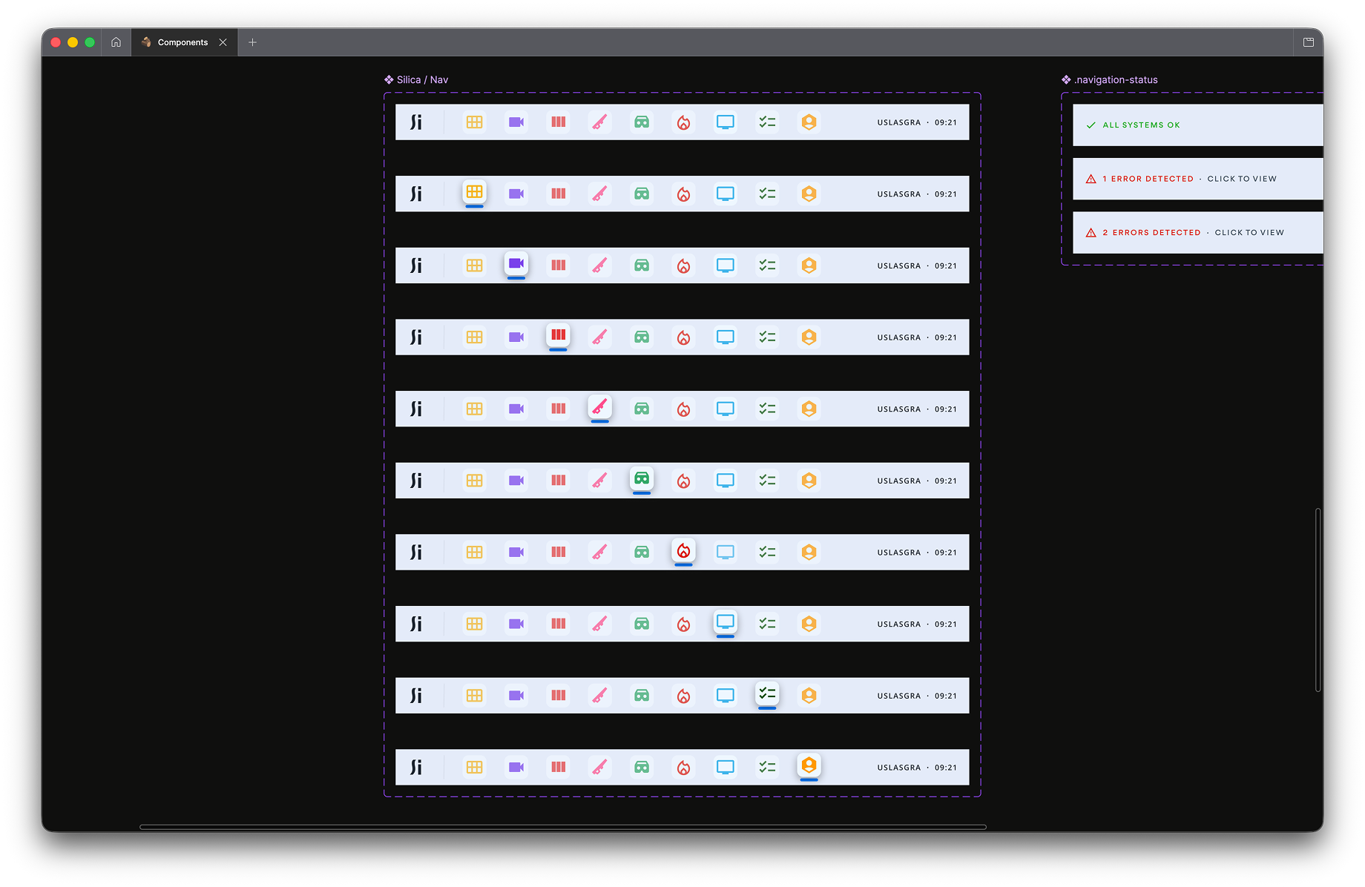Click the VR headset icon in the checklist-active nav

(642, 696)
